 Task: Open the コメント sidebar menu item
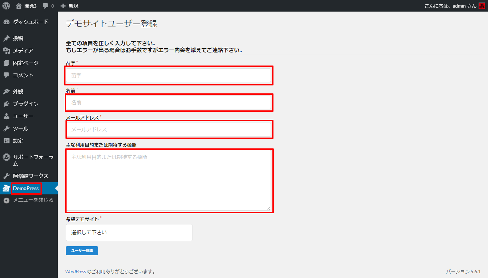[29, 75]
